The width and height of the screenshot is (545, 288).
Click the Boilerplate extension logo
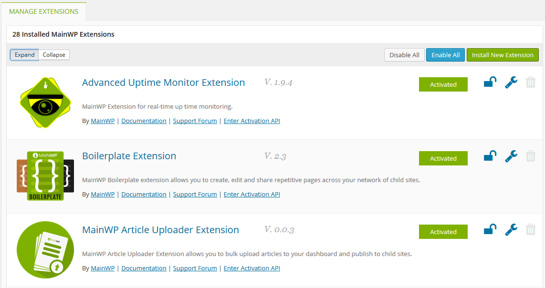coord(45,176)
